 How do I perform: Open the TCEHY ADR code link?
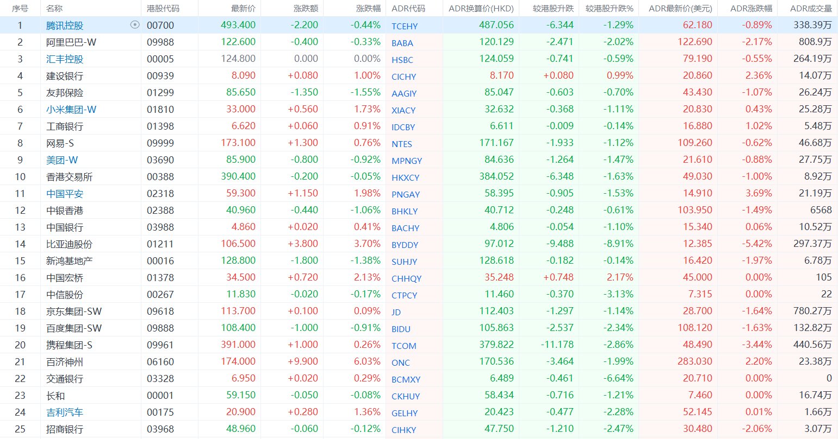click(405, 26)
